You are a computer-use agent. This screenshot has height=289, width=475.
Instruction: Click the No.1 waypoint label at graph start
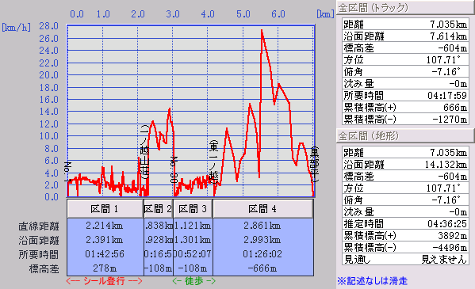tap(68, 172)
